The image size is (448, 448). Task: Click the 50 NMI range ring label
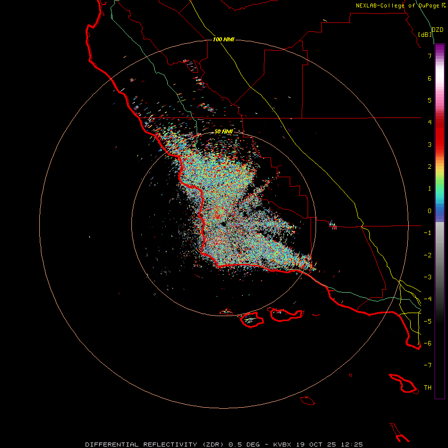click(224, 131)
